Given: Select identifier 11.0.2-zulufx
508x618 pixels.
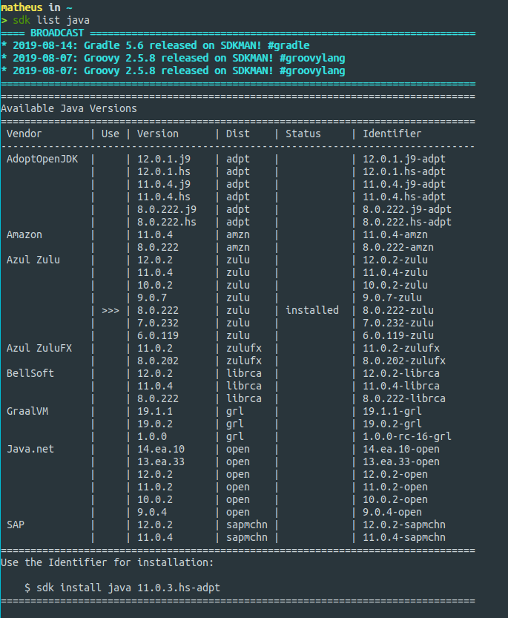Looking at the screenshot, I should 400,348.
